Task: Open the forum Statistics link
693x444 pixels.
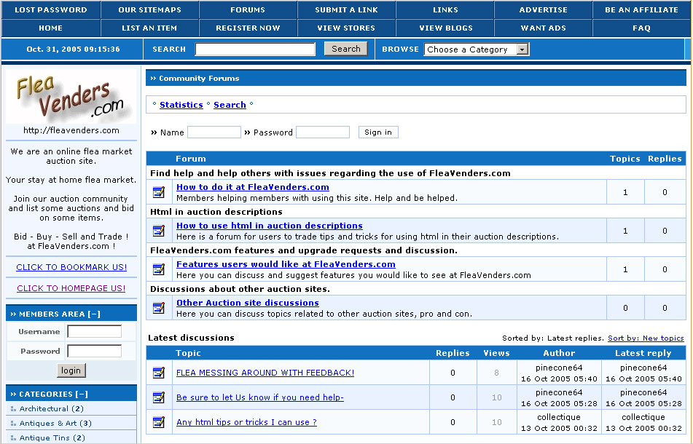Action: [181, 105]
